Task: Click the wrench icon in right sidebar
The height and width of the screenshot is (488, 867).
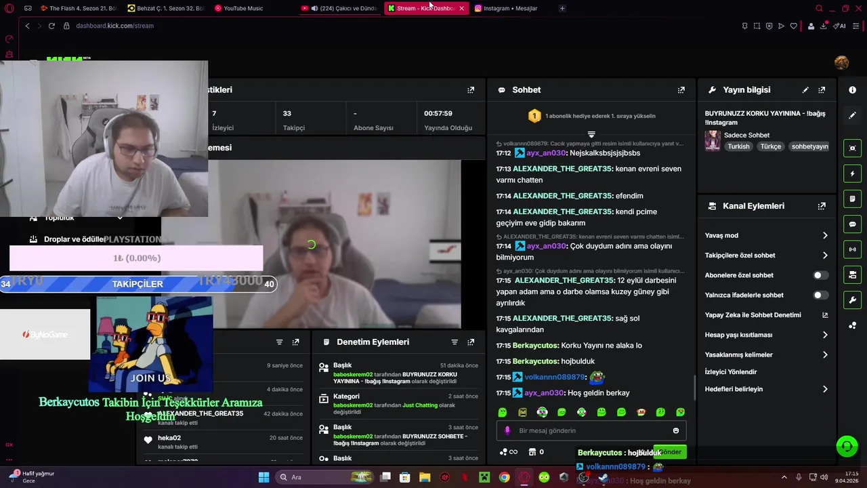Action: (x=852, y=300)
